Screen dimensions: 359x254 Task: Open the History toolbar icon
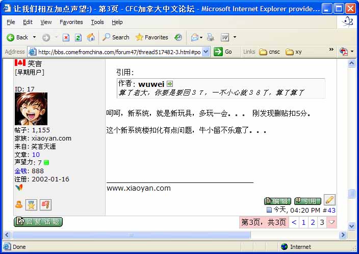click(x=178, y=37)
